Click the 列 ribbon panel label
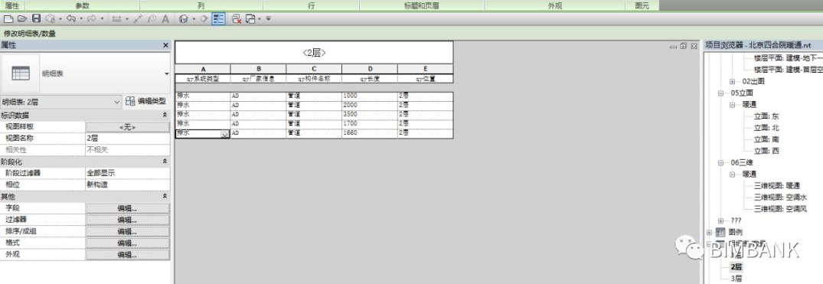 pyautogui.click(x=201, y=5)
